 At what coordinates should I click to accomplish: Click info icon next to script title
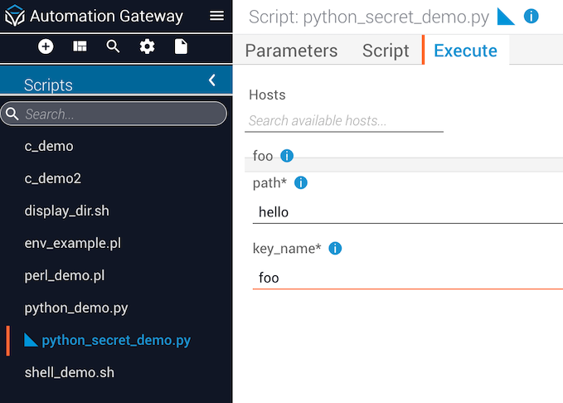tap(531, 17)
